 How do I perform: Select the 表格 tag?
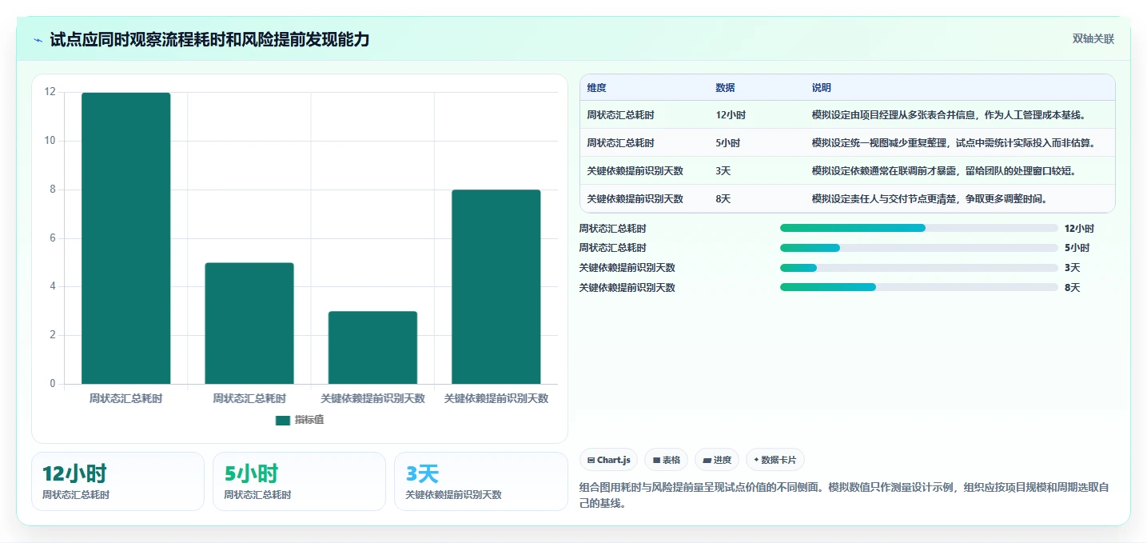click(666, 460)
